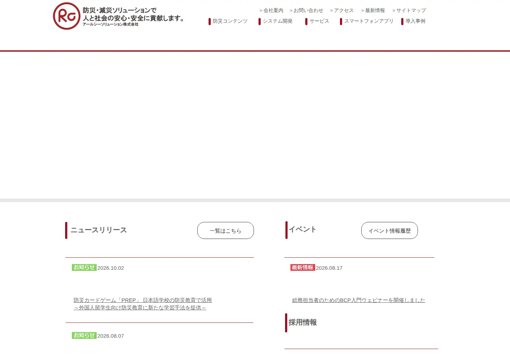510x354 pixels.
Task: Click the date 2026.10.02
Action: [x=111, y=268]
